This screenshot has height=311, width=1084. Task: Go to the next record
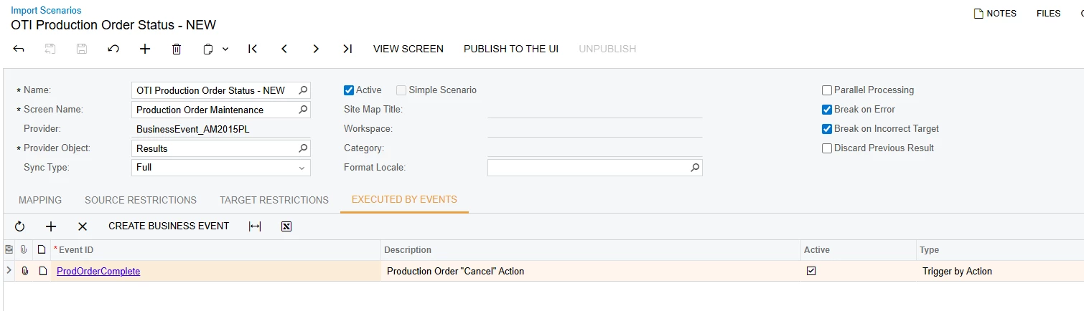tap(316, 49)
